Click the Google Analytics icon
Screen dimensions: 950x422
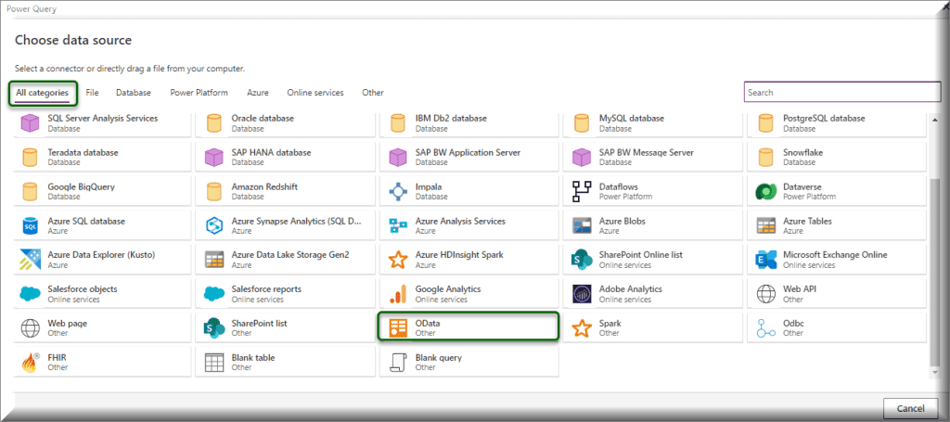click(x=398, y=294)
